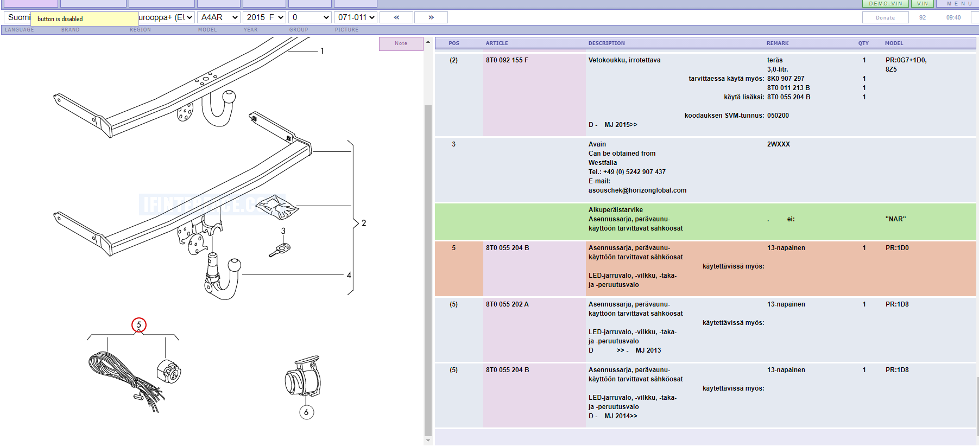979x447 pixels.
Task: Open the MENU tab
Action: 959,3
